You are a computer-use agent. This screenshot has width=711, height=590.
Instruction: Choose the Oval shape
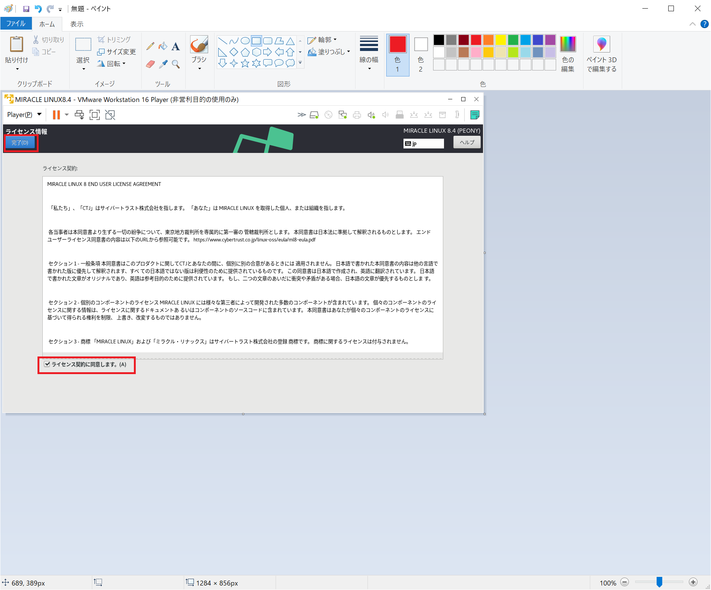coord(245,41)
